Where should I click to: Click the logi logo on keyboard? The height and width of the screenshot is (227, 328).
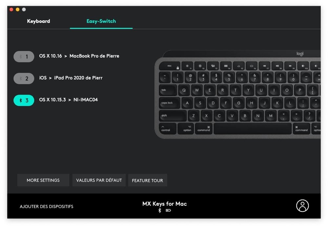[x=300, y=54]
